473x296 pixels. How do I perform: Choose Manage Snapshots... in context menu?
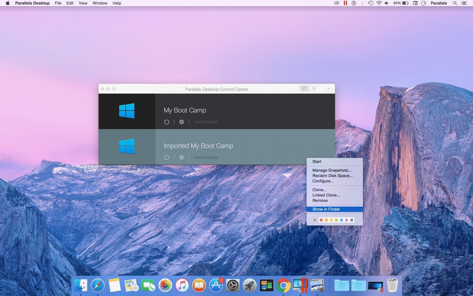334,170
